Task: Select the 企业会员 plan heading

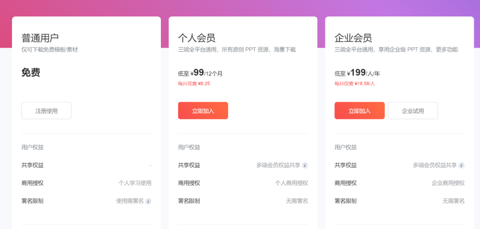Action: 353,38
